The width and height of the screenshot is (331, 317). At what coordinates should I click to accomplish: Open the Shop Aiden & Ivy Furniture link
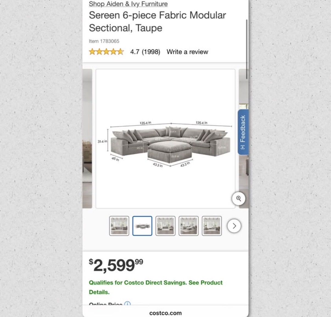click(x=128, y=4)
